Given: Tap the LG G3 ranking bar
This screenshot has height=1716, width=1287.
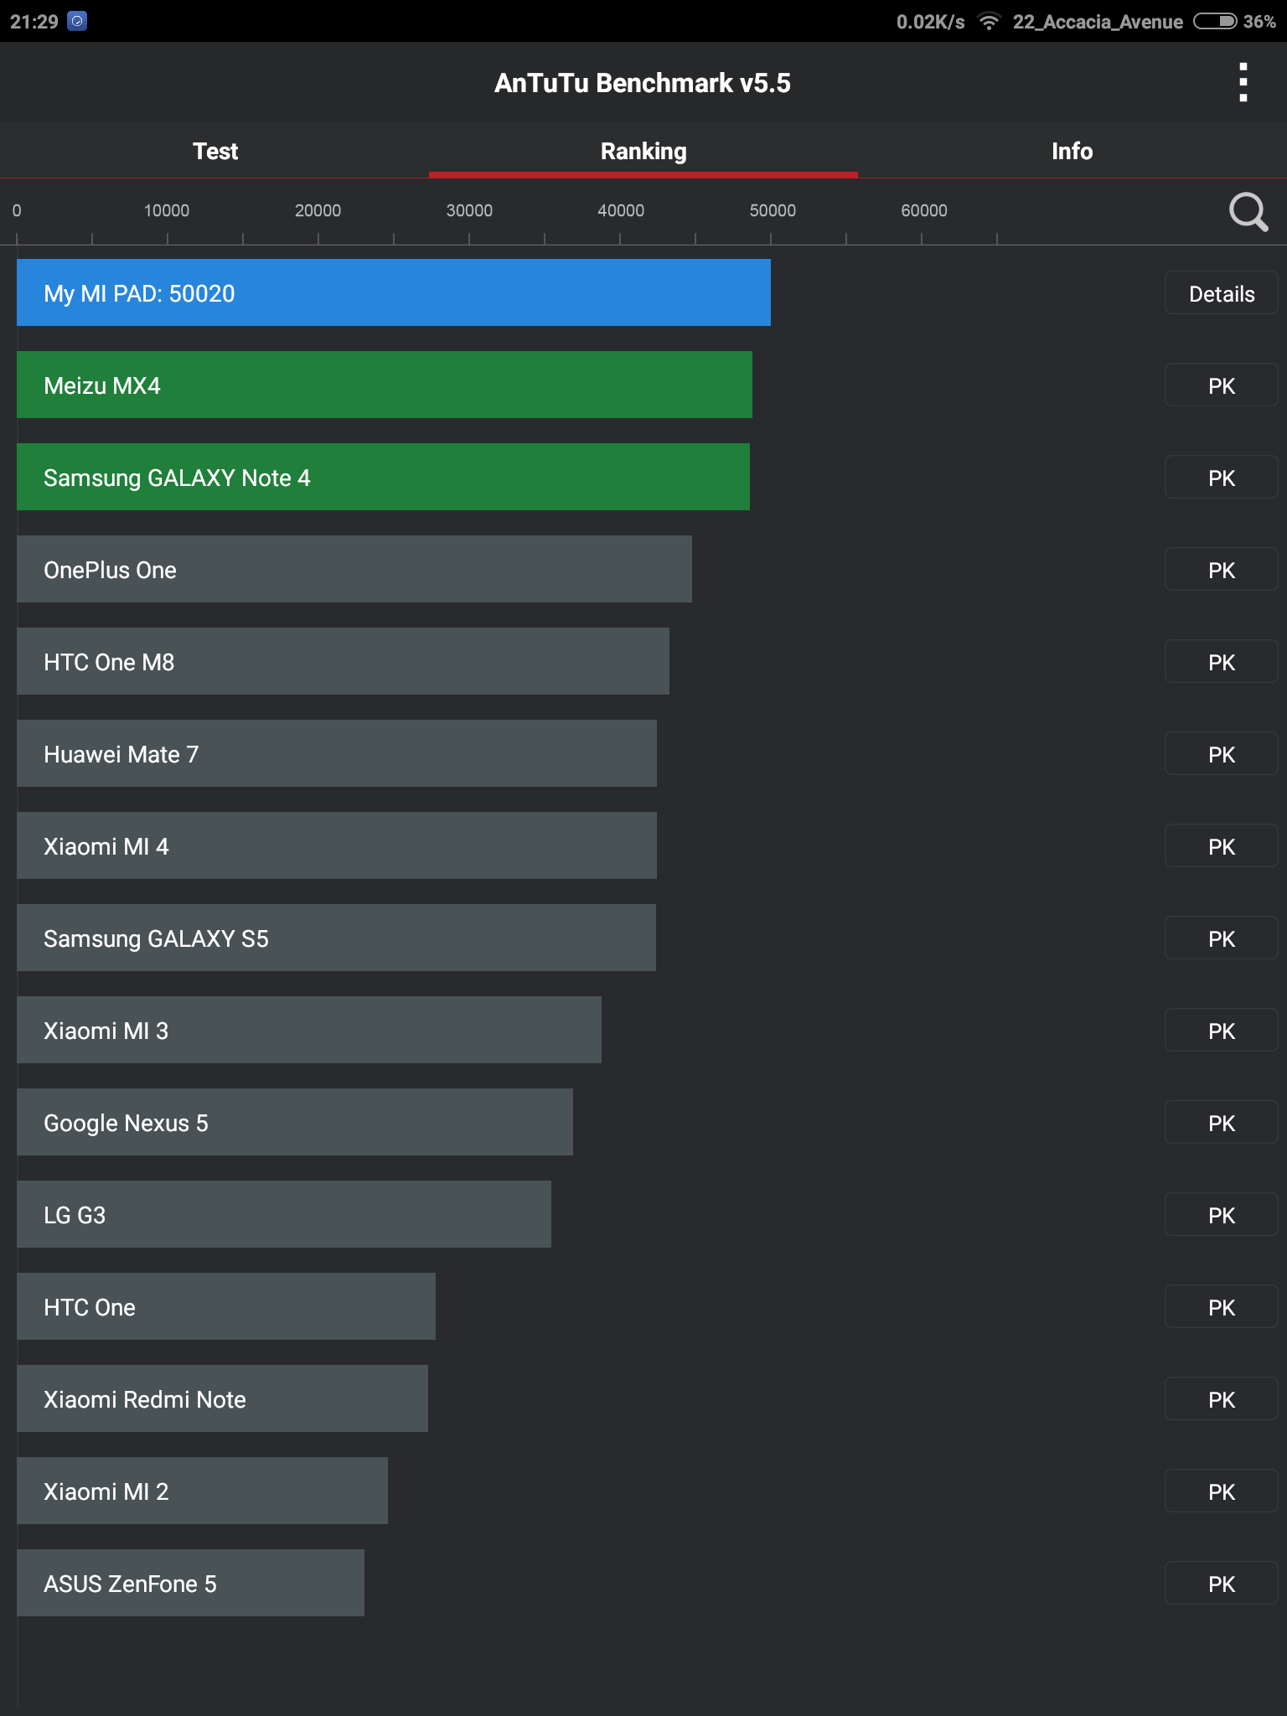Looking at the screenshot, I should point(284,1214).
